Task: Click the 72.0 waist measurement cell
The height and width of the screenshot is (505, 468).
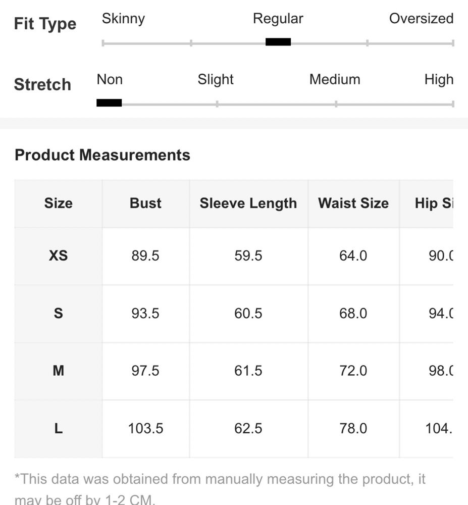Action: tap(353, 371)
